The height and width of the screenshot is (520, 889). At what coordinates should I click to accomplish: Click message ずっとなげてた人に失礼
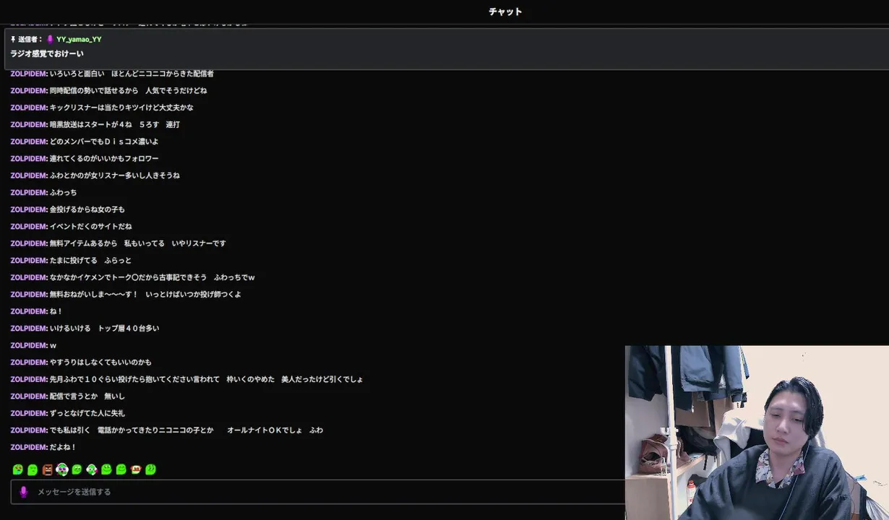87,413
